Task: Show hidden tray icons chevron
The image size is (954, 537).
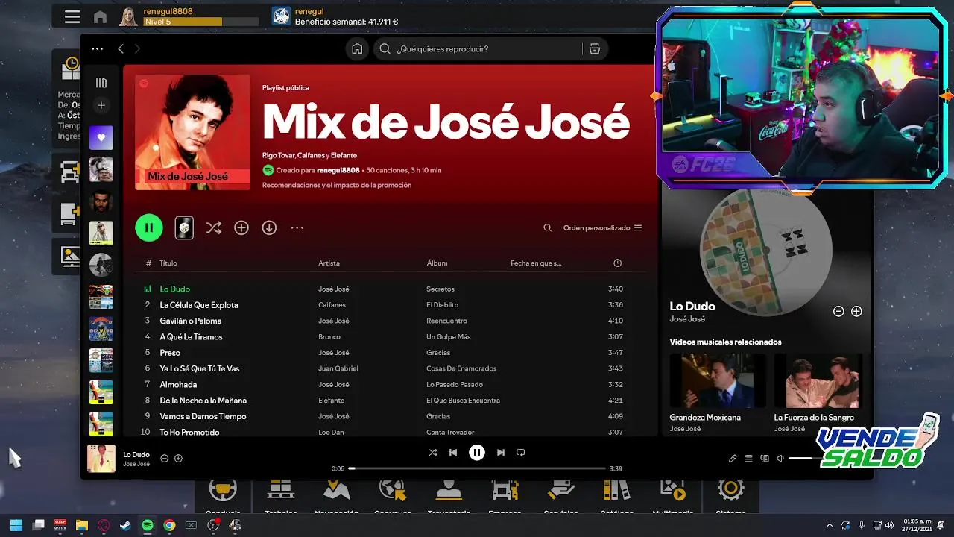Action: point(830,525)
